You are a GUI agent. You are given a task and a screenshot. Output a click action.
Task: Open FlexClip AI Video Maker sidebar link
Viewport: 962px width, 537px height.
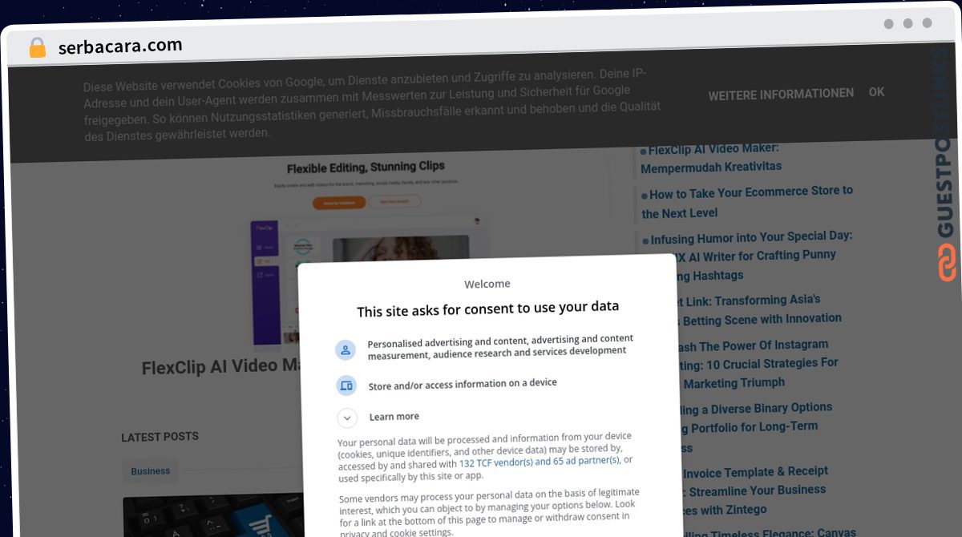tap(712, 158)
